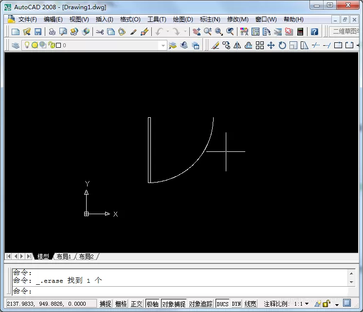Click layer 0 color swatch

[58, 45]
